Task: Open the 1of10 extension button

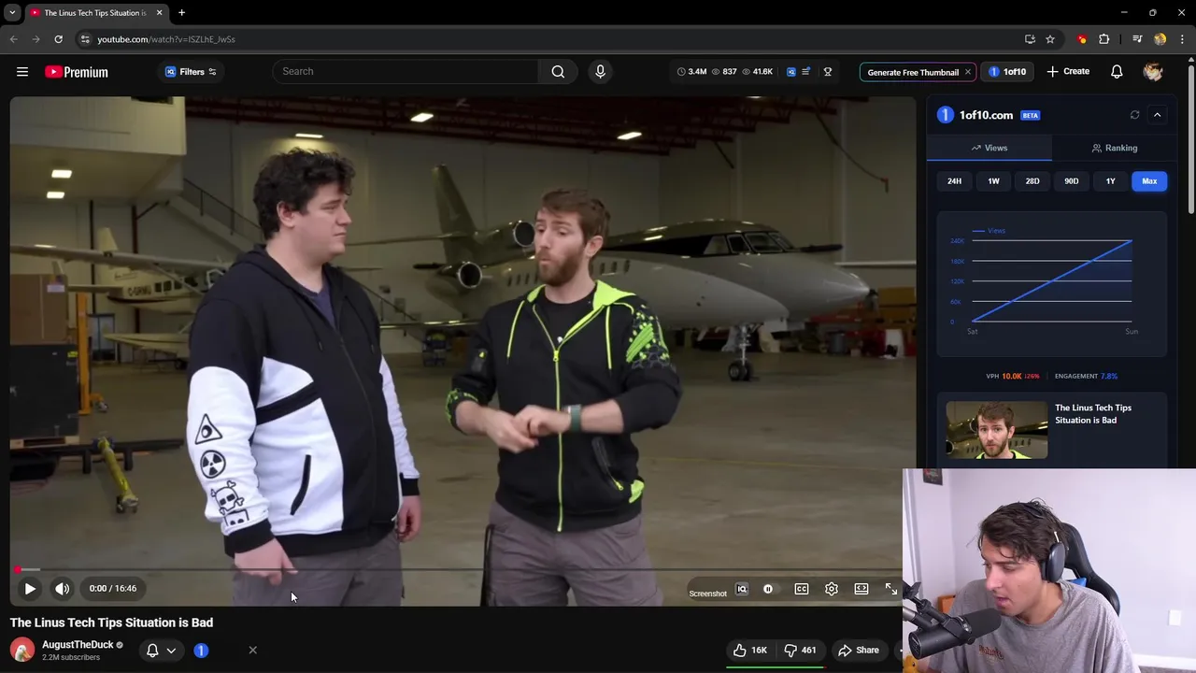Action: pyautogui.click(x=1007, y=72)
